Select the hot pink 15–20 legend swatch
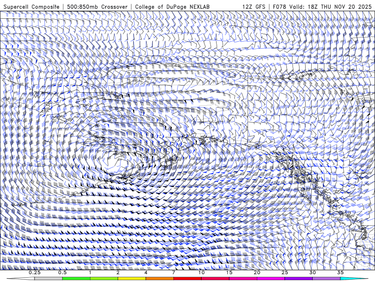This screenshot has width=375, height=281. (243, 279)
